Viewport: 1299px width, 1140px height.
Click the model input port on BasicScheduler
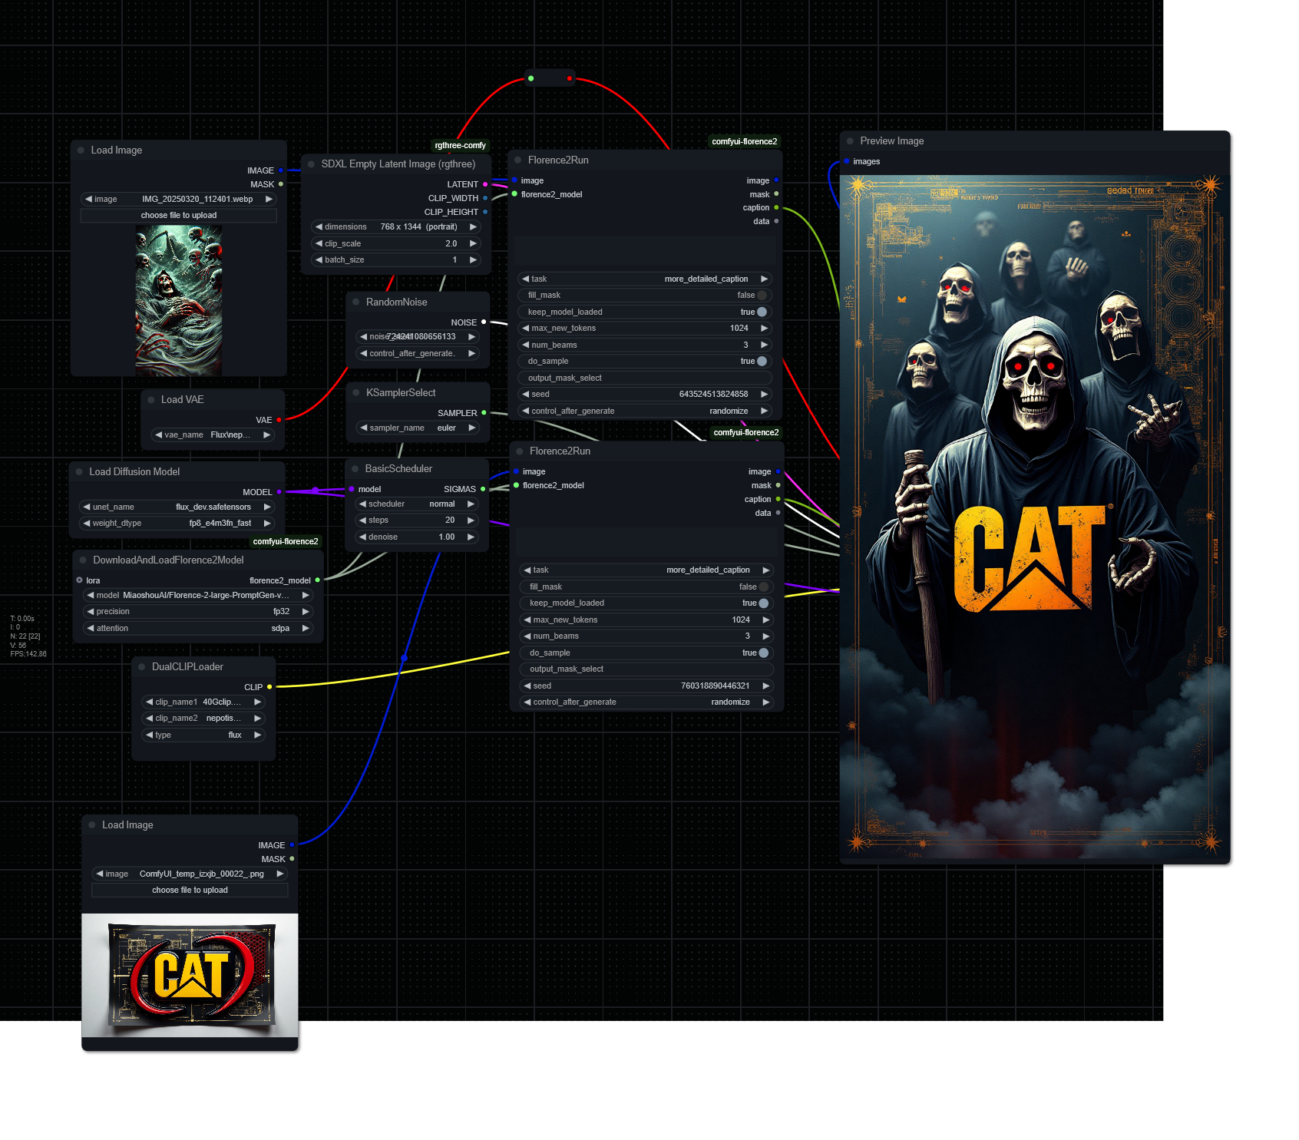pyautogui.click(x=352, y=489)
